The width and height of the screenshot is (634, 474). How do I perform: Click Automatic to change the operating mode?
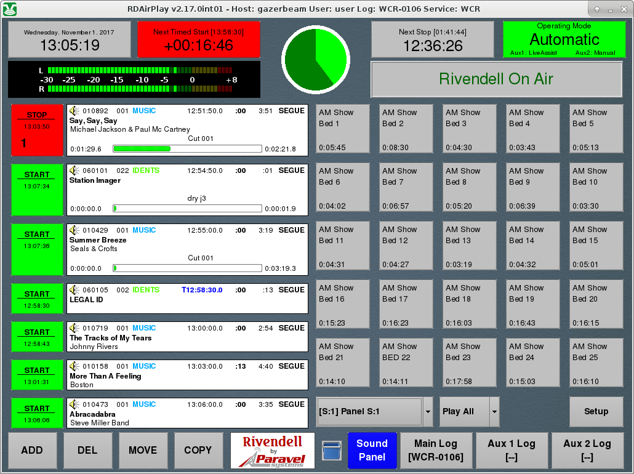(564, 39)
